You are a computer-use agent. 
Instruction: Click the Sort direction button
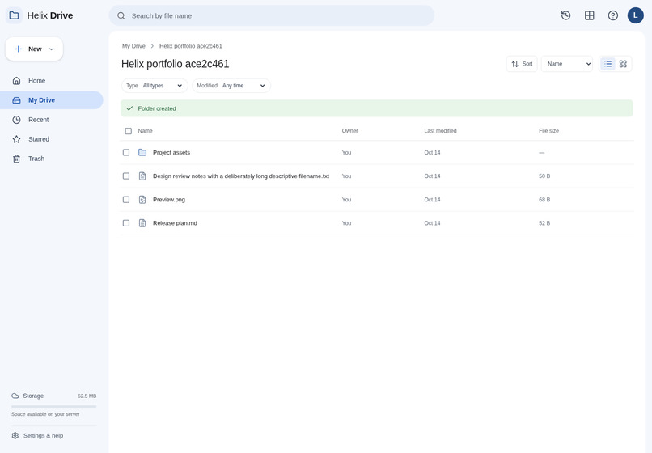(x=522, y=64)
